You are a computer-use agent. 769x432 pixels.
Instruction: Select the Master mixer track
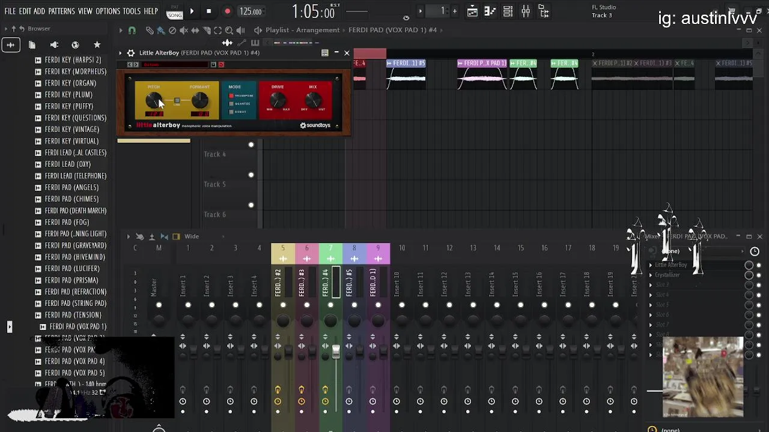click(x=159, y=284)
